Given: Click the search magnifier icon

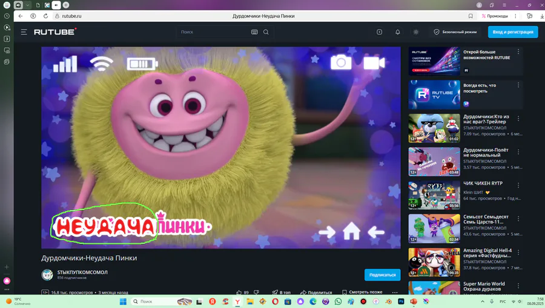Looking at the screenshot, I should 266,32.
